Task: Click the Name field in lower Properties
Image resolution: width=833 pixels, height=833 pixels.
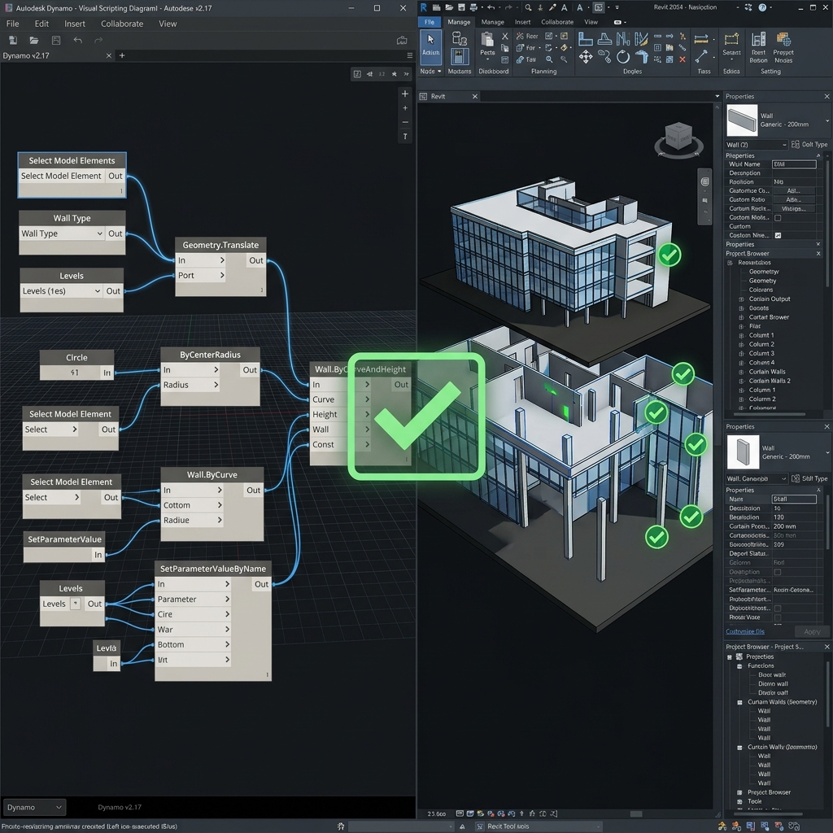Action: coord(794,499)
